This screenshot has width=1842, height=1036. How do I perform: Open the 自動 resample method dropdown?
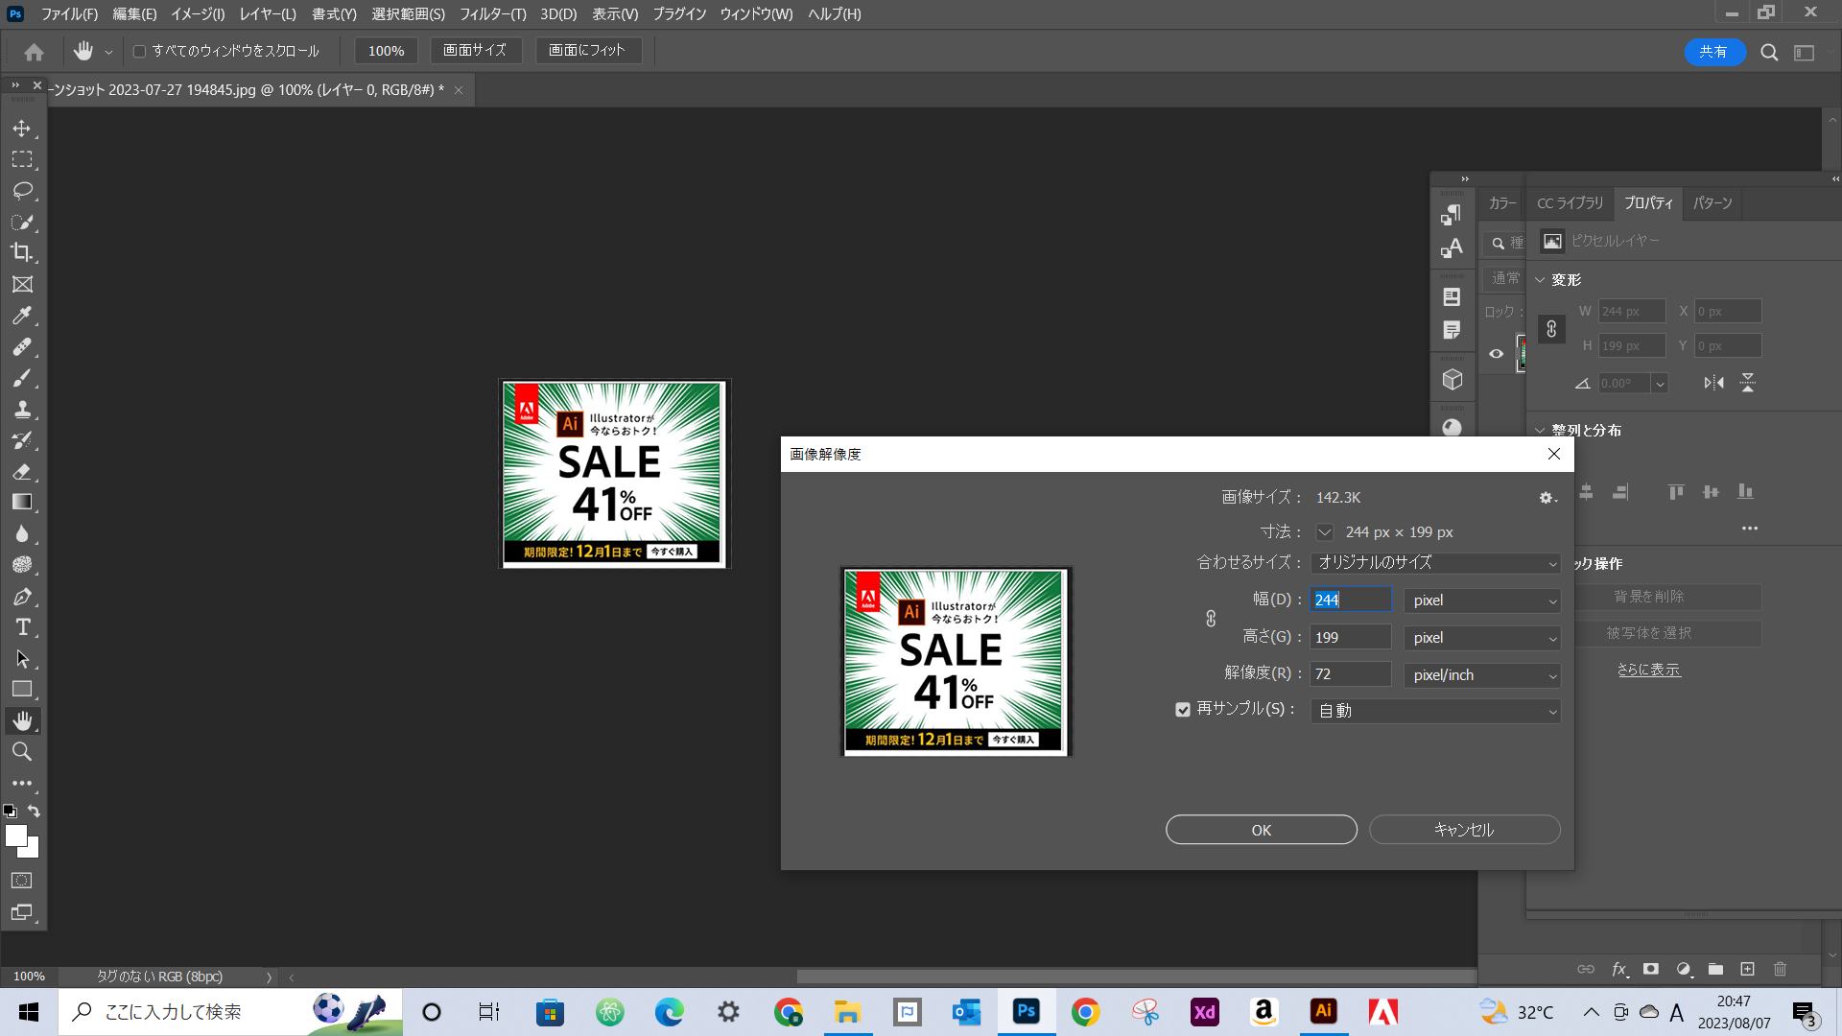(1434, 710)
